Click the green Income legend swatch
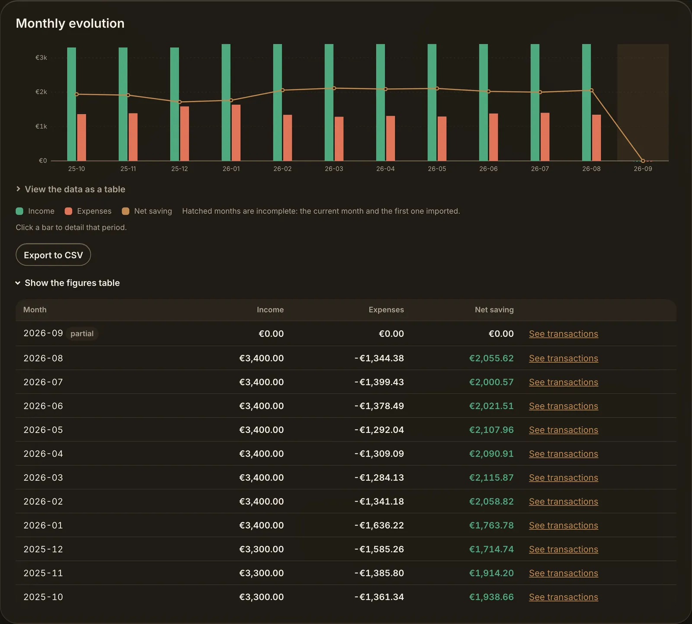Image resolution: width=692 pixels, height=624 pixels. (x=19, y=211)
